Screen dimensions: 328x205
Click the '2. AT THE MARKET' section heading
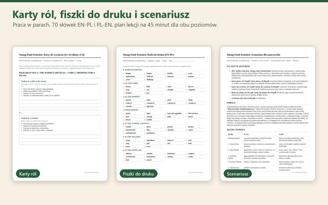(x=131, y=96)
